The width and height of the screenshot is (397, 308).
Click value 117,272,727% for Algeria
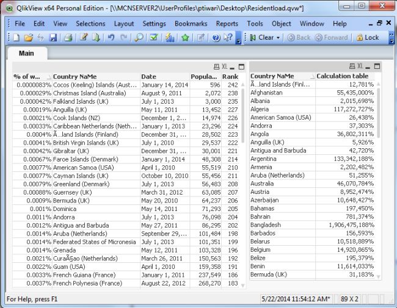[x=354, y=109]
